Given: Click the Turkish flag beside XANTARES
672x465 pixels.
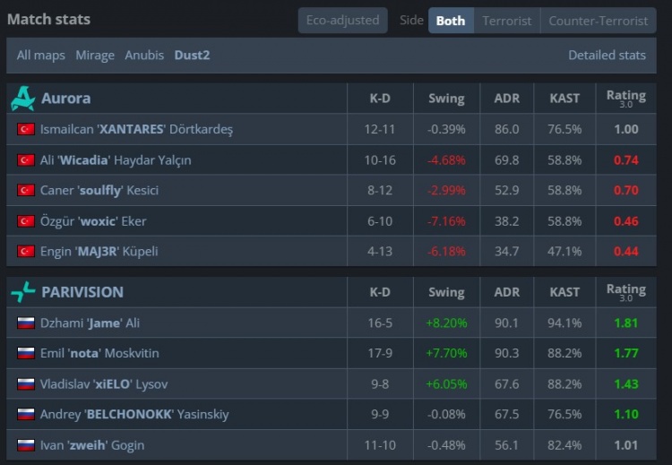Looking at the screenshot, I should click(25, 129).
